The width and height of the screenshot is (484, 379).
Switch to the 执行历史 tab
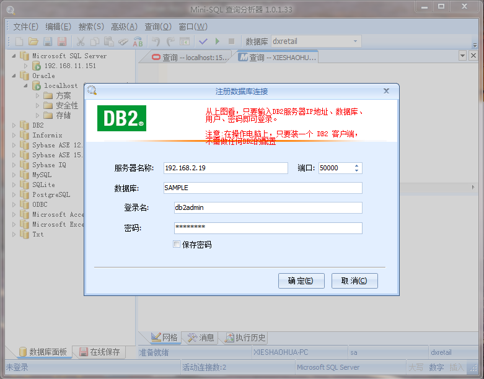click(x=245, y=338)
